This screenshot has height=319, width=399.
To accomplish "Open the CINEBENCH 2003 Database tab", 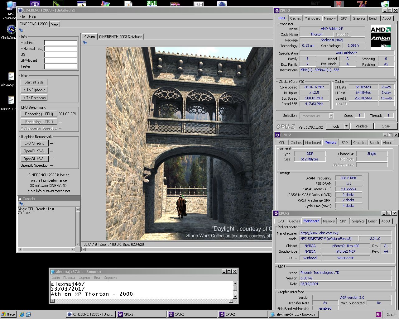I will click(x=121, y=37).
